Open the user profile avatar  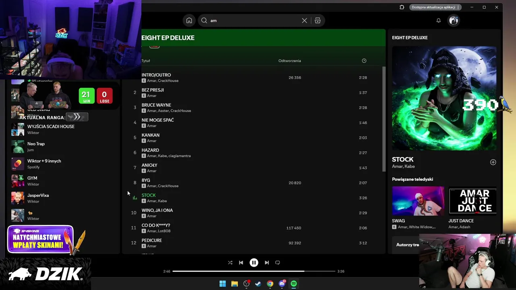pos(454,21)
